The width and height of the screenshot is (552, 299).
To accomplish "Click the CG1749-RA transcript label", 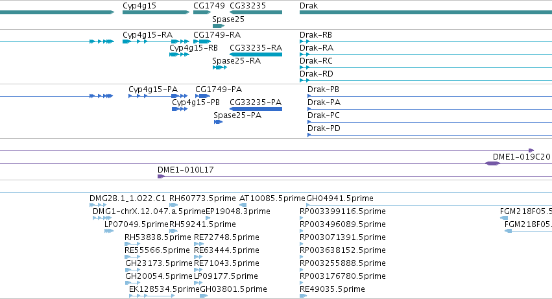I will point(217,35).
